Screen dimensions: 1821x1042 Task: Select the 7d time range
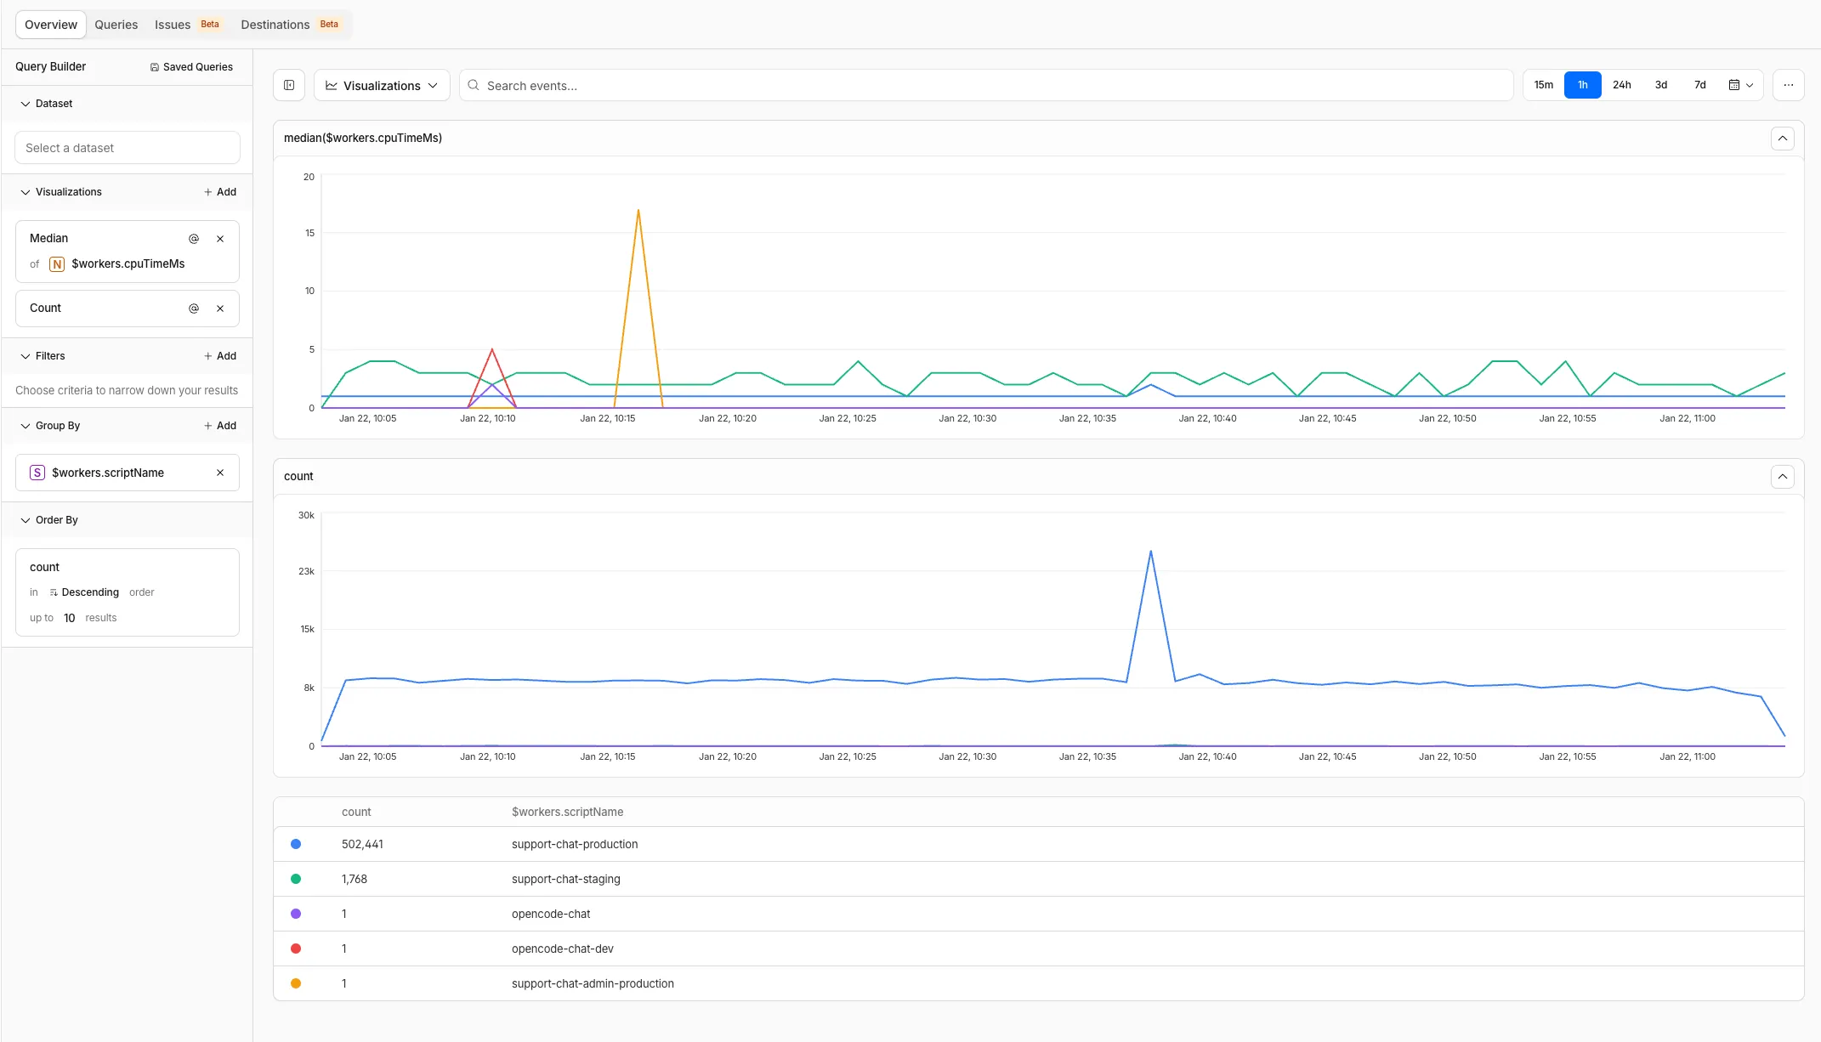pos(1699,85)
